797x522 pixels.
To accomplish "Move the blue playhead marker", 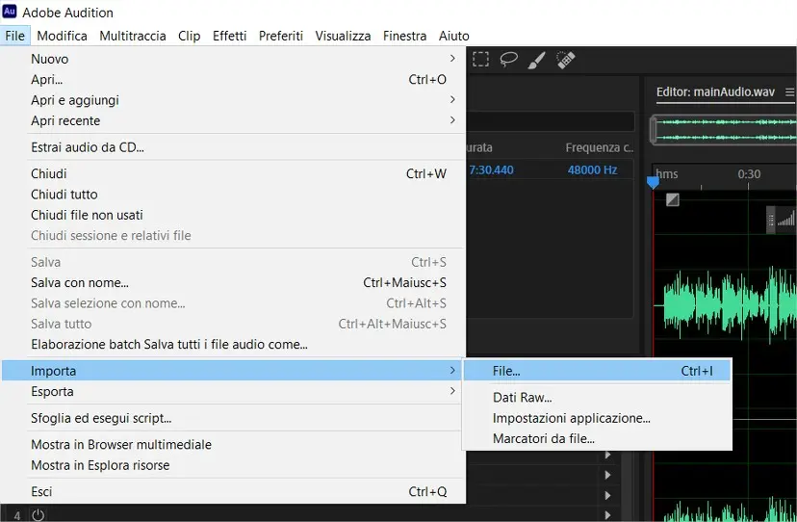I will 654,182.
